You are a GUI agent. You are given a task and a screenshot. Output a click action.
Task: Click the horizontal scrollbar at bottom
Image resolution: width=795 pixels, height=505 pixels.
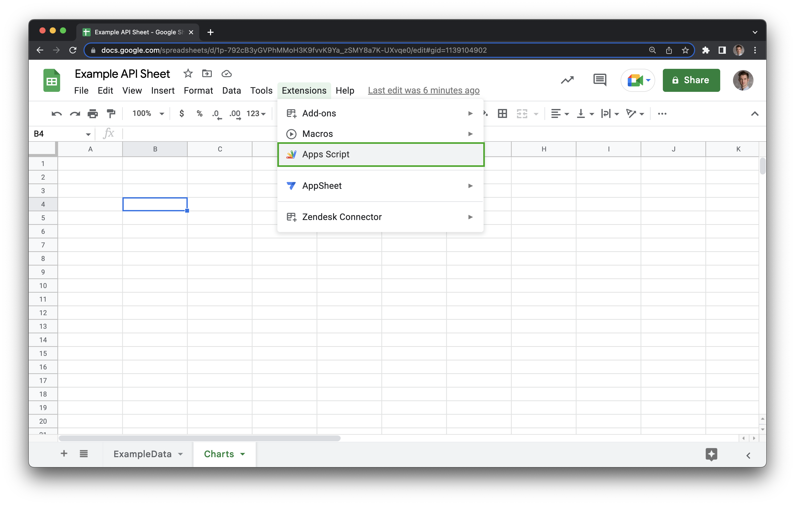(200, 438)
